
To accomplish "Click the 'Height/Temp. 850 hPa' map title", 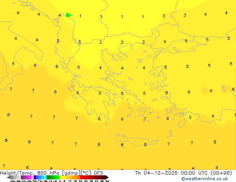I will tap(29, 173).
